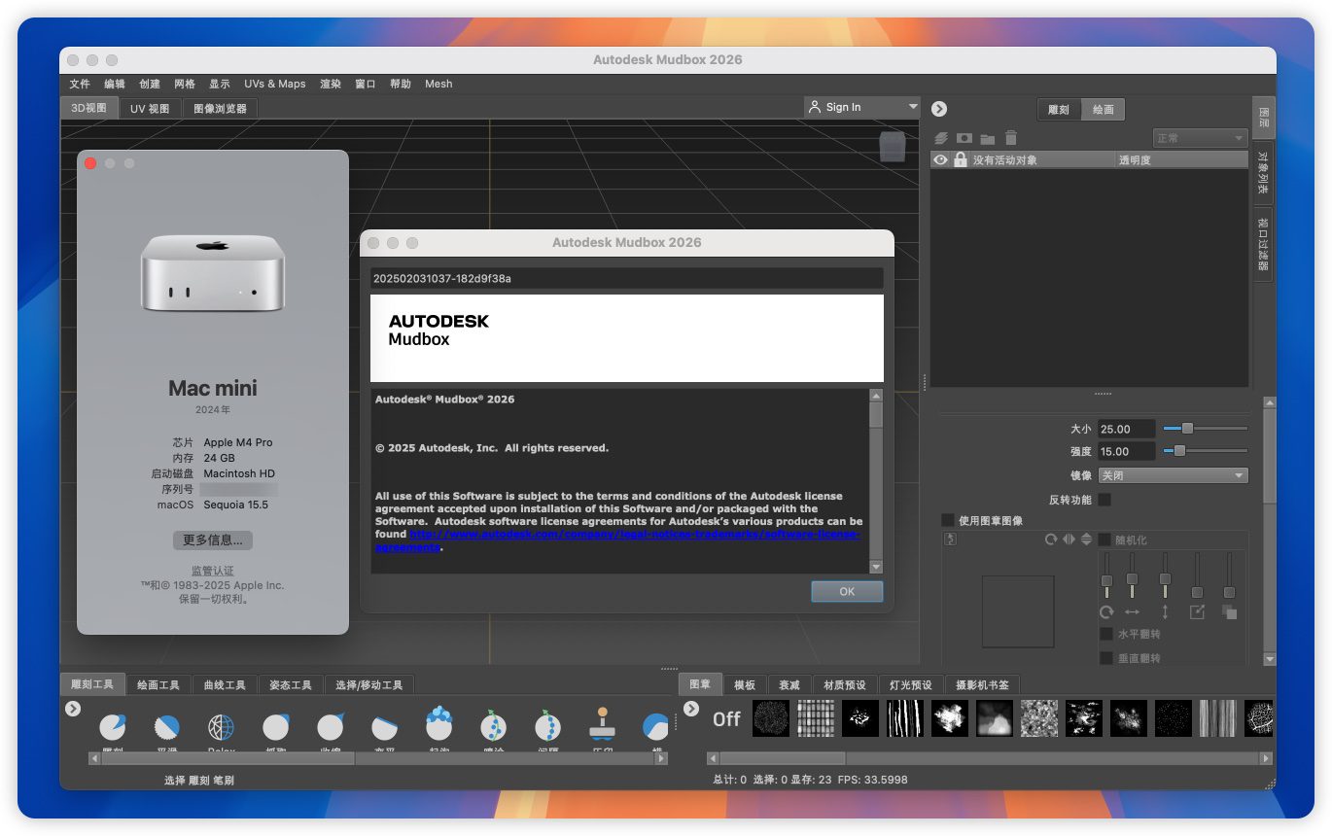1332x836 pixels.
Task: Open the 对象列表 vertical tab
Action: click(x=1263, y=173)
